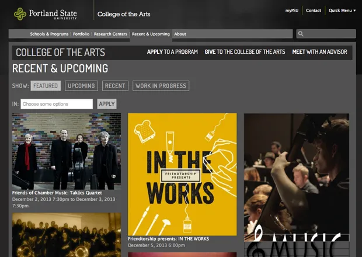Click Meet with an Advisor

tap(319, 52)
